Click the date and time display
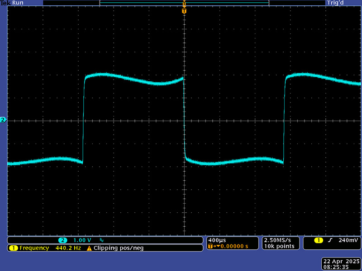 pyautogui.click(x=341, y=264)
